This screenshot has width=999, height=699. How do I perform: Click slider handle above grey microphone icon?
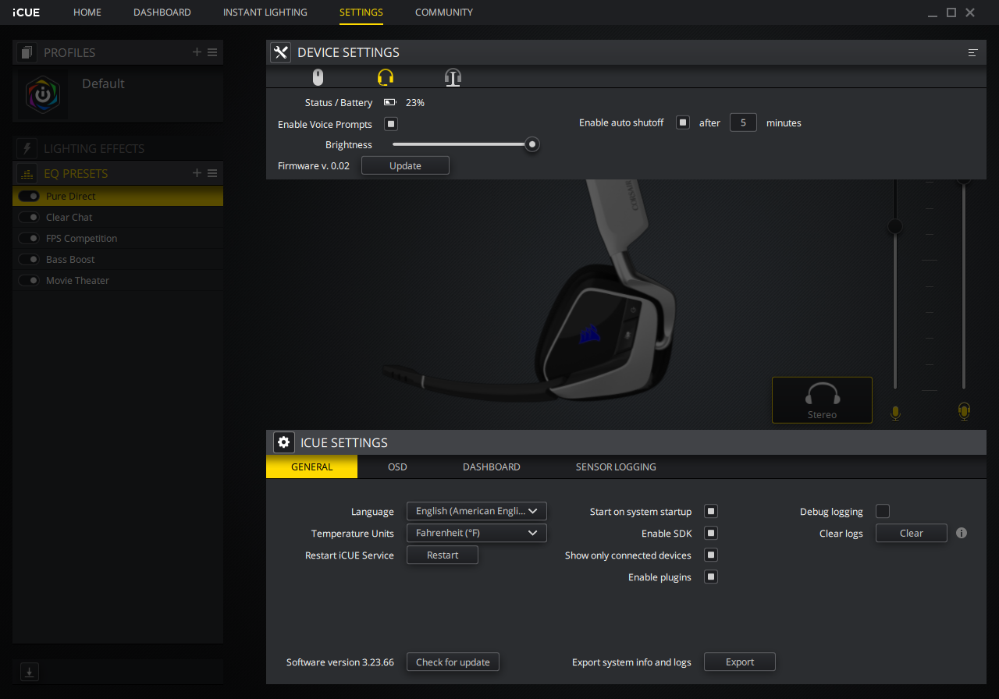(x=895, y=226)
